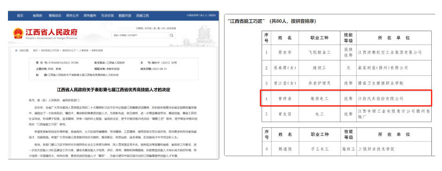Open the 政务邮箱 mailbox link
The height and width of the screenshot is (171, 442).
[x=171, y=29]
